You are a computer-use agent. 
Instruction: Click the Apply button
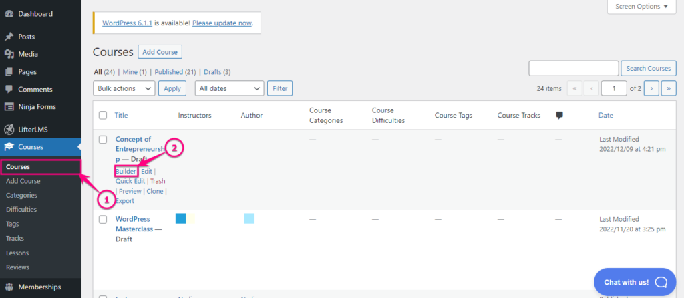click(x=172, y=88)
